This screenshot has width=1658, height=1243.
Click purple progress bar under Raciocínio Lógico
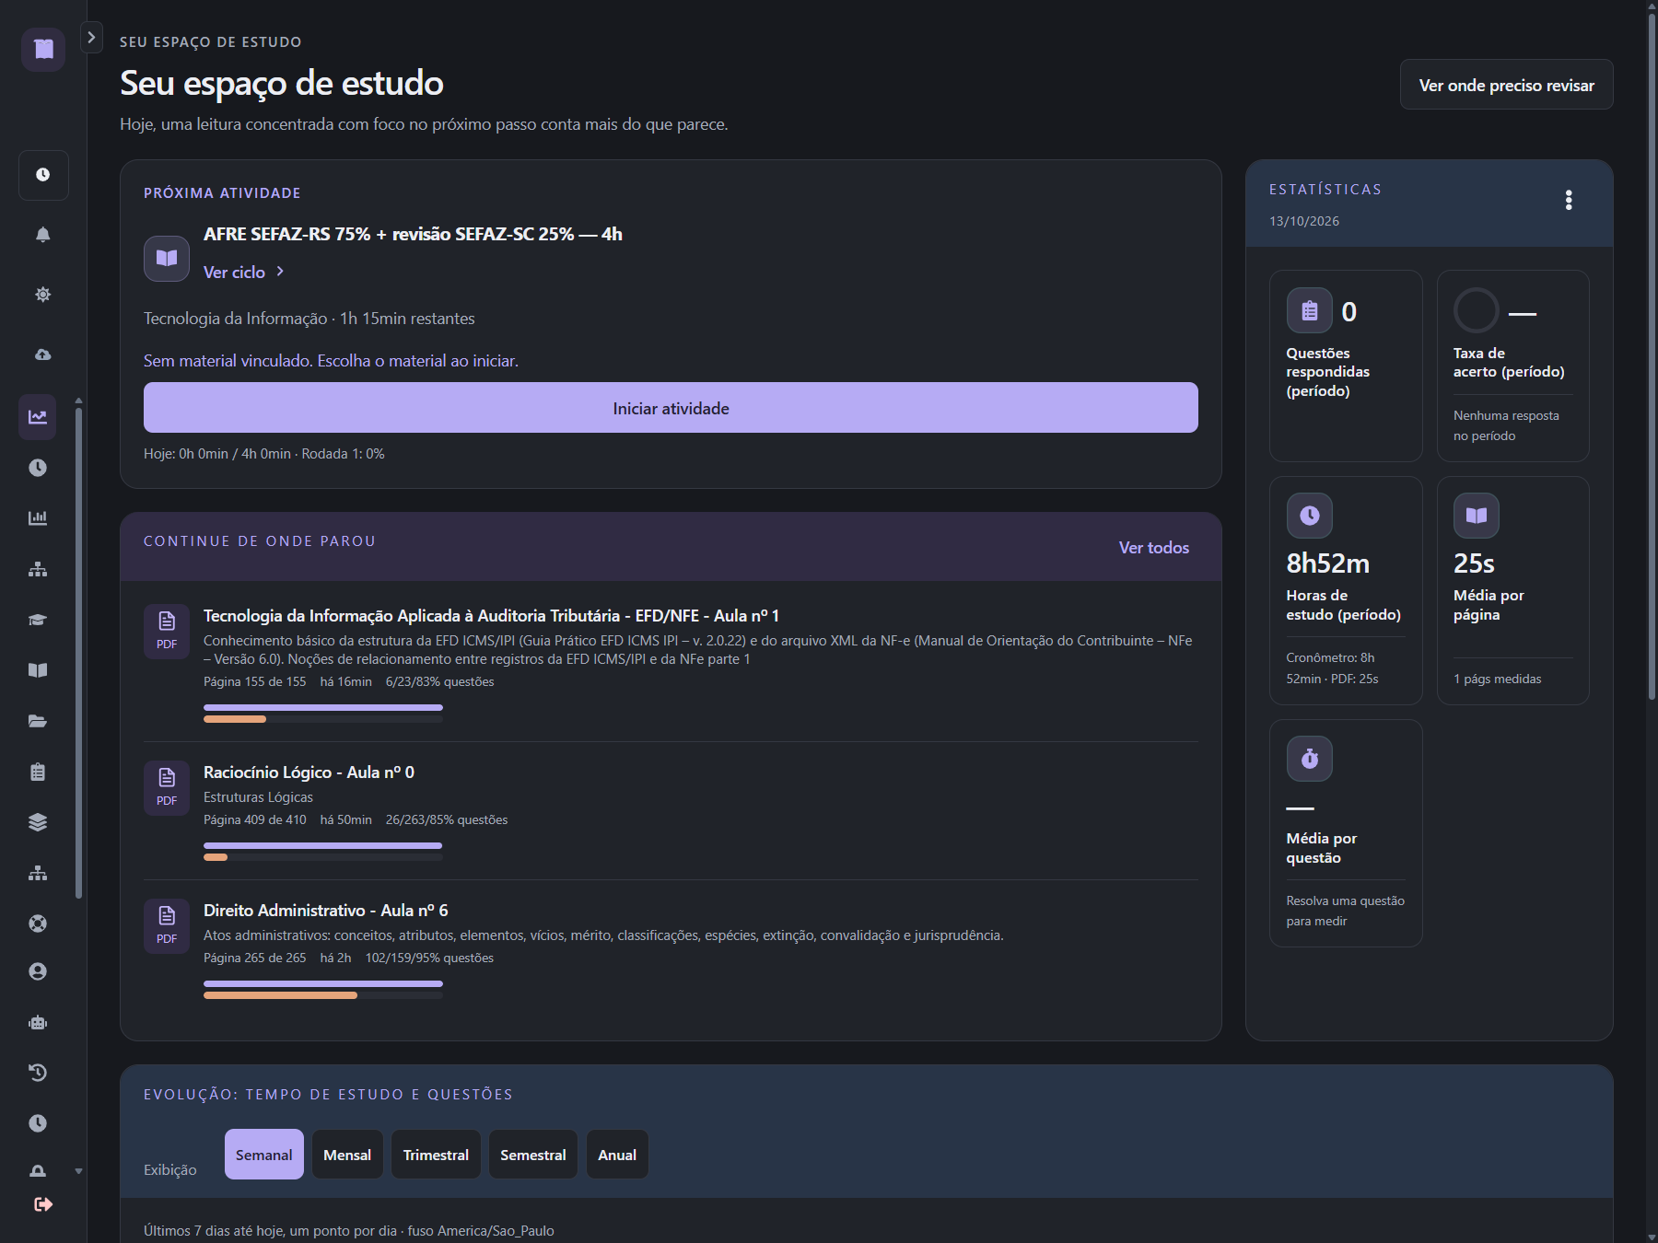tap(322, 845)
